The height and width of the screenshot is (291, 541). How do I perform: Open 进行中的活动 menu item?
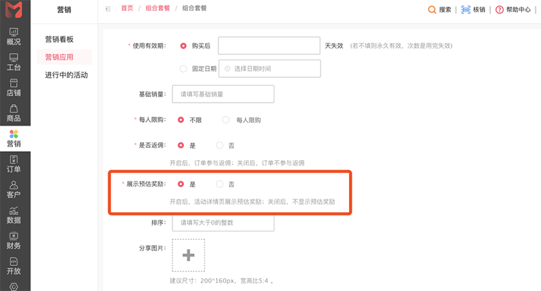tap(66, 74)
